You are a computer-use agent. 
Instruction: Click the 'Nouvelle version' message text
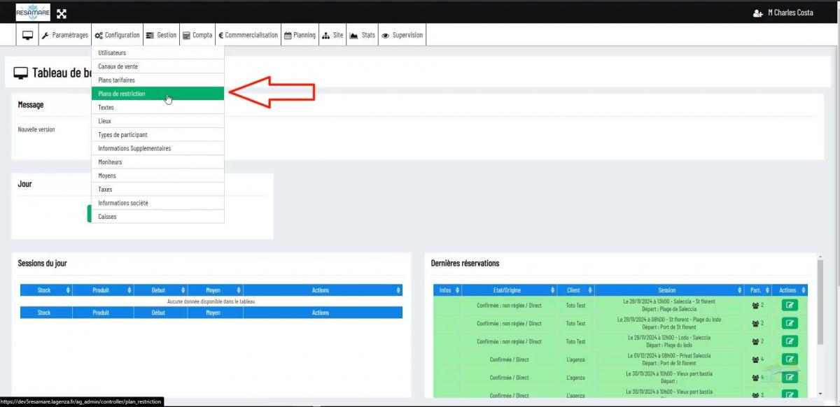(36, 129)
